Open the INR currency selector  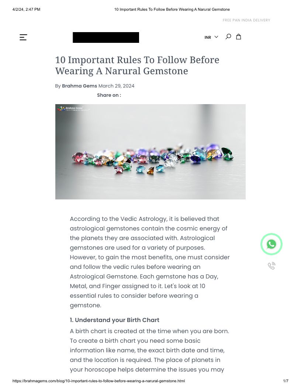[208, 37]
